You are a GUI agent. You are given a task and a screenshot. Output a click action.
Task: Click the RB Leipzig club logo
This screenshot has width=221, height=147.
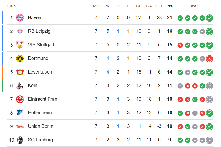(x=20, y=31)
